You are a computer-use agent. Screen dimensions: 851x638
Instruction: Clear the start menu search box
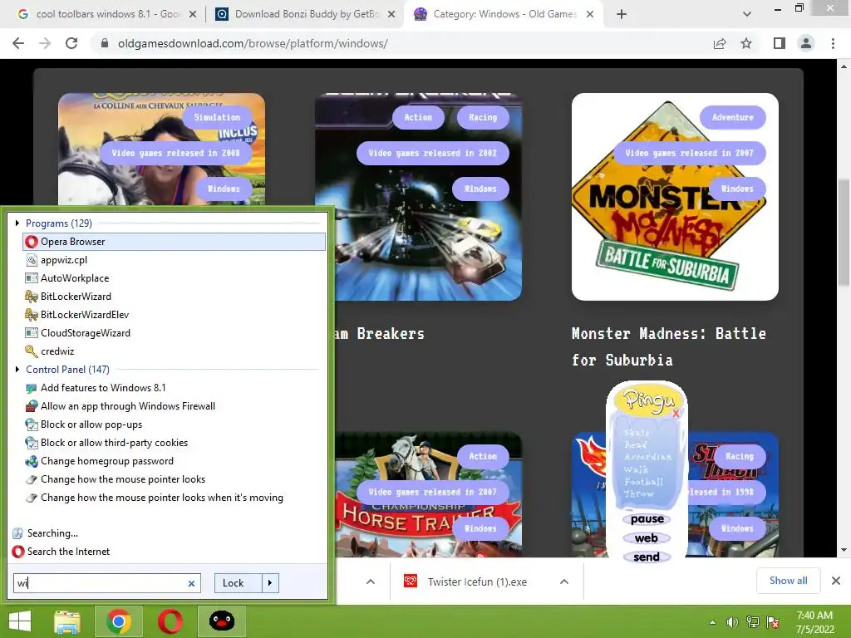(191, 583)
